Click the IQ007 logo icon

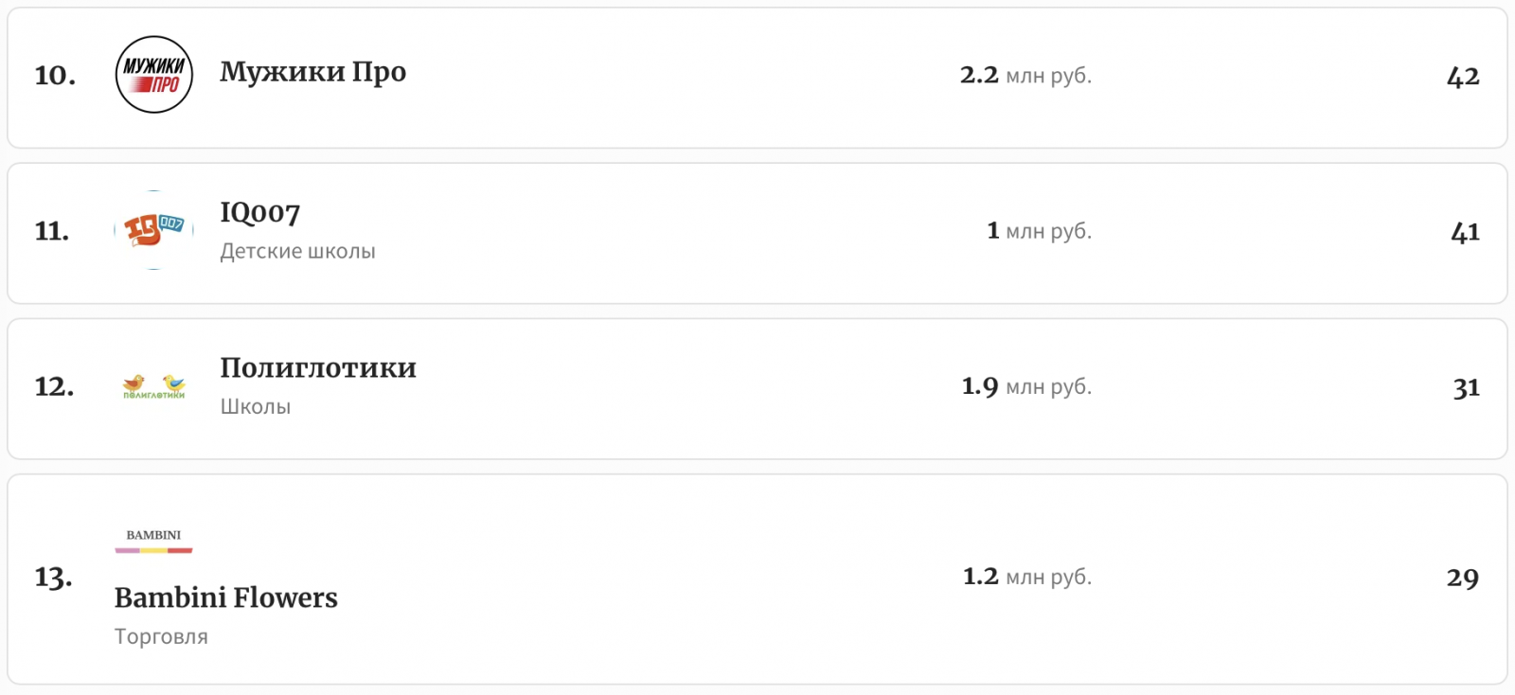(153, 230)
